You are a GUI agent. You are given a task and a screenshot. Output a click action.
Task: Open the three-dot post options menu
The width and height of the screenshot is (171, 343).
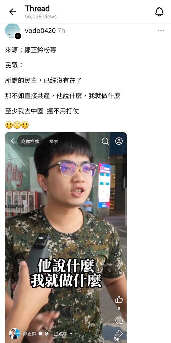pyautogui.click(x=161, y=30)
